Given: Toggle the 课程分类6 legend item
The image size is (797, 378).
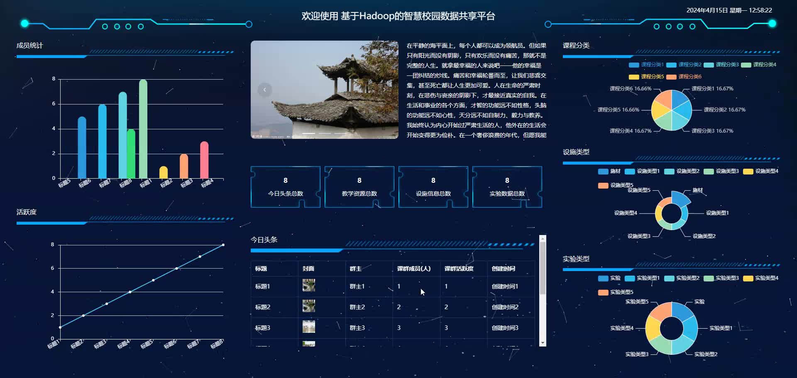Looking at the screenshot, I should [684, 77].
